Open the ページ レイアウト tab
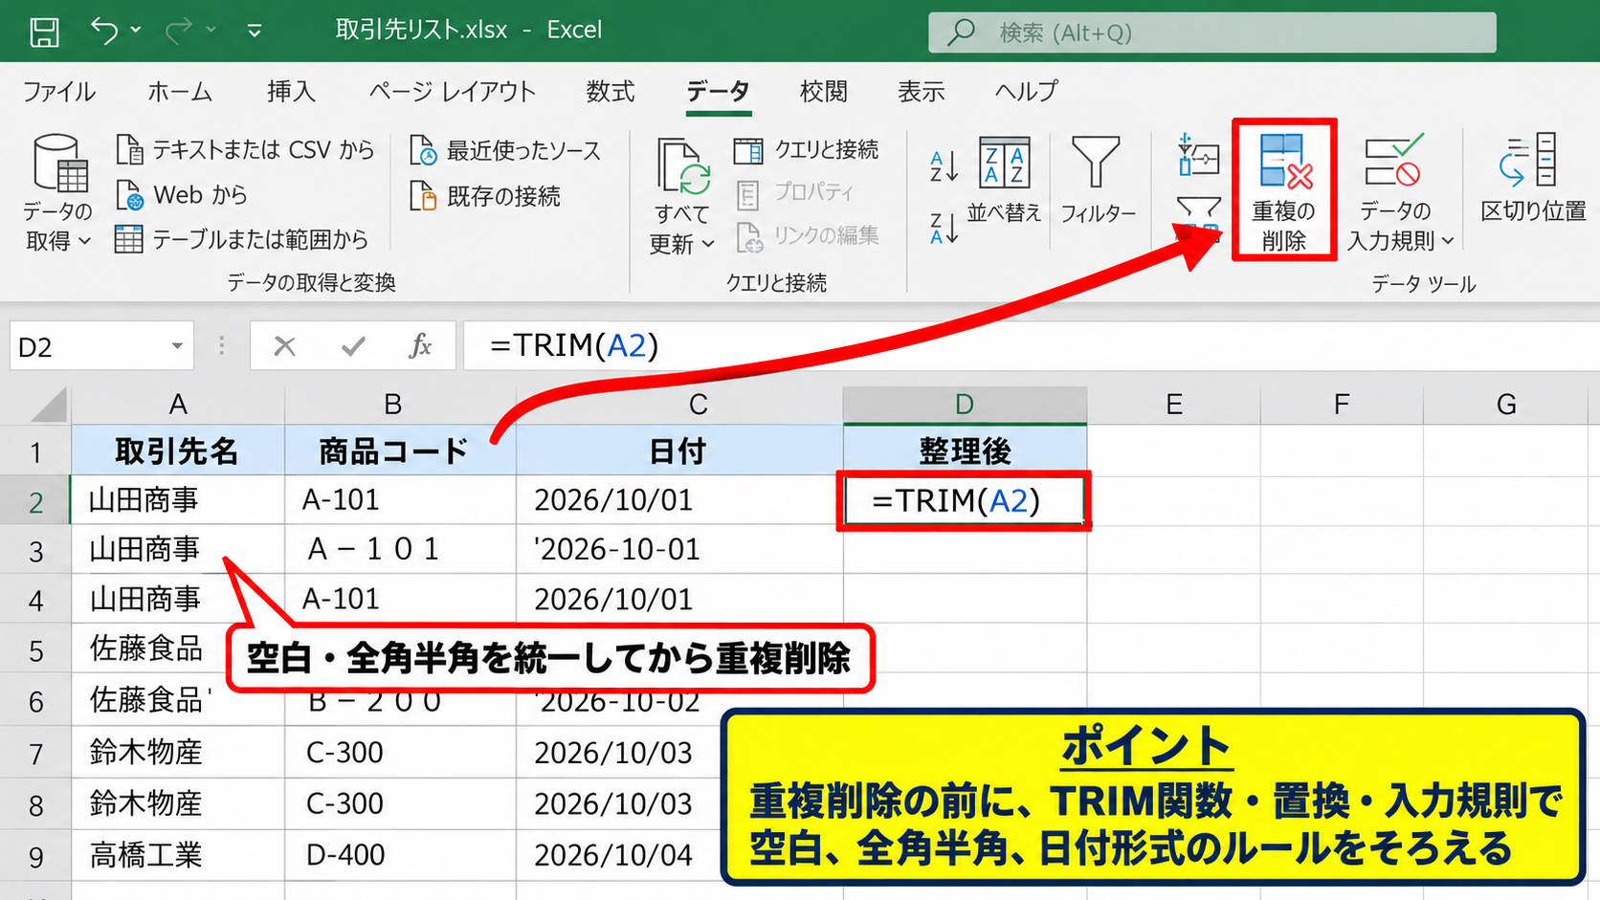The height and width of the screenshot is (900, 1600). tap(452, 92)
